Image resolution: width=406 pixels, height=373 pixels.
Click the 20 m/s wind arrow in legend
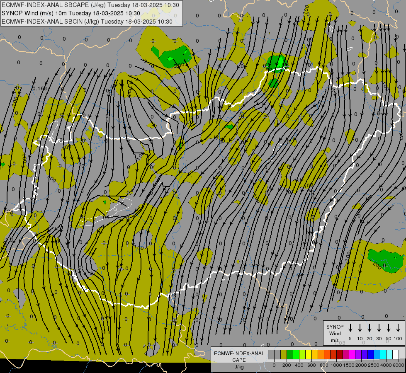coord(370,327)
